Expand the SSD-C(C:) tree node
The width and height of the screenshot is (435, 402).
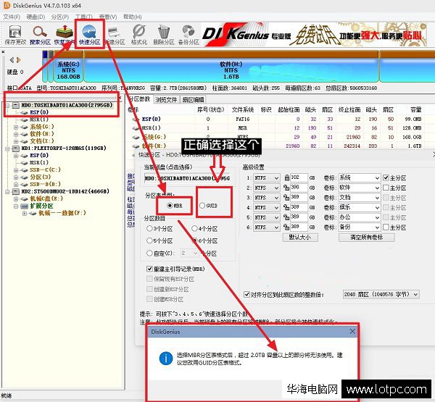16,170
